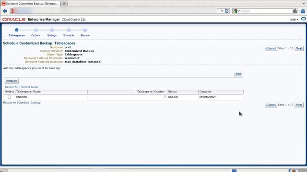Click the ORACLE logo
This screenshot has width=307, height=172.
click(14, 20)
